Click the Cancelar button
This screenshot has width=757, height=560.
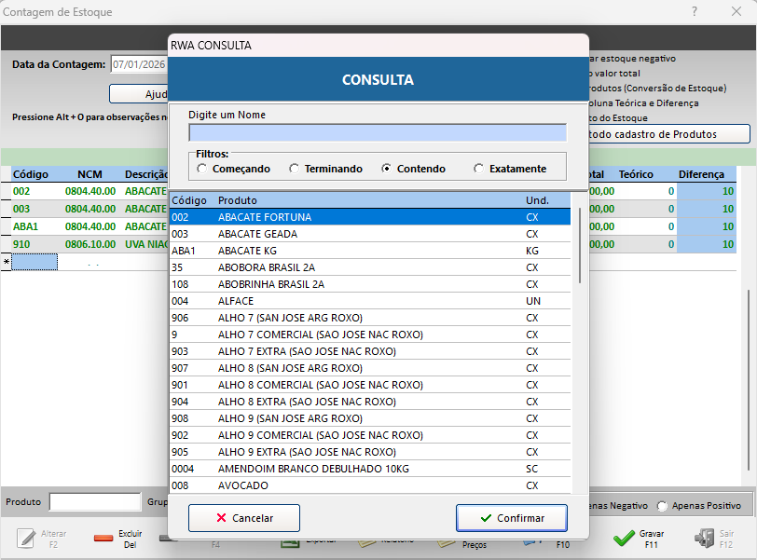tap(244, 517)
